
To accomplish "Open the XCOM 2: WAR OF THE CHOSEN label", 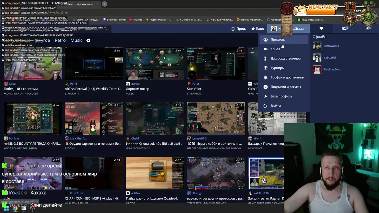I will [21, 94].
